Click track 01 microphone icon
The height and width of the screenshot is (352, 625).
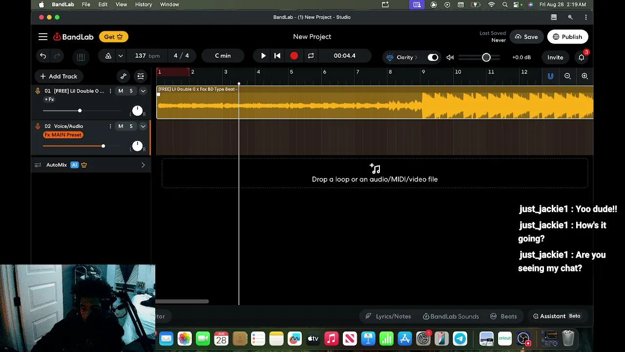pyautogui.click(x=38, y=91)
